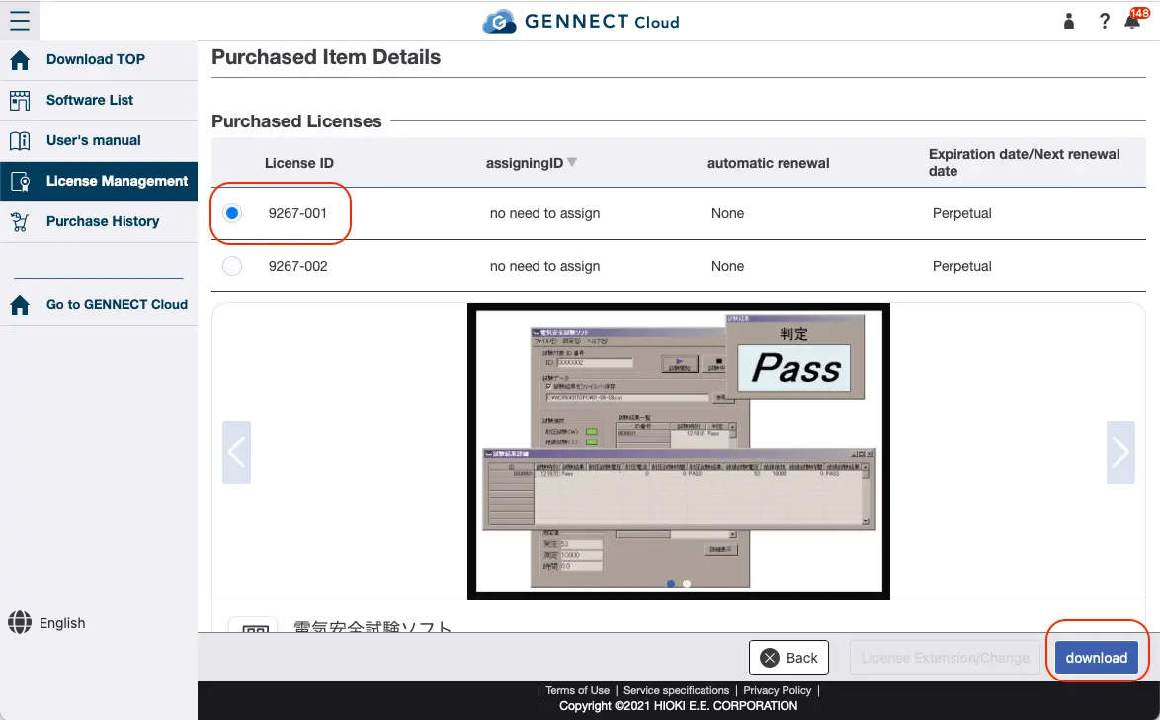Viewport: 1160px width, 720px height.
Task: Click the globe language icon
Action: pyautogui.click(x=20, y=622)
